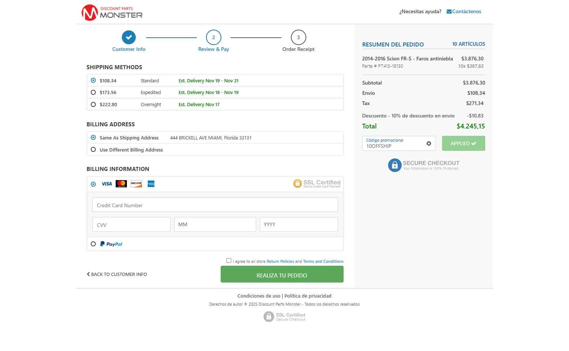Select the $173.56 Expedited shipping option
This screenshot has height=351, width=569.
click(x=93, y=93)
